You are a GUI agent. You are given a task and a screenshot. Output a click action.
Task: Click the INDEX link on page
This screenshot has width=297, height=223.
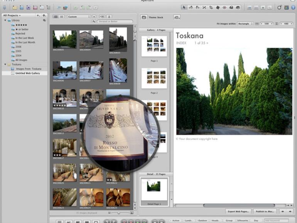click(181, 43)
